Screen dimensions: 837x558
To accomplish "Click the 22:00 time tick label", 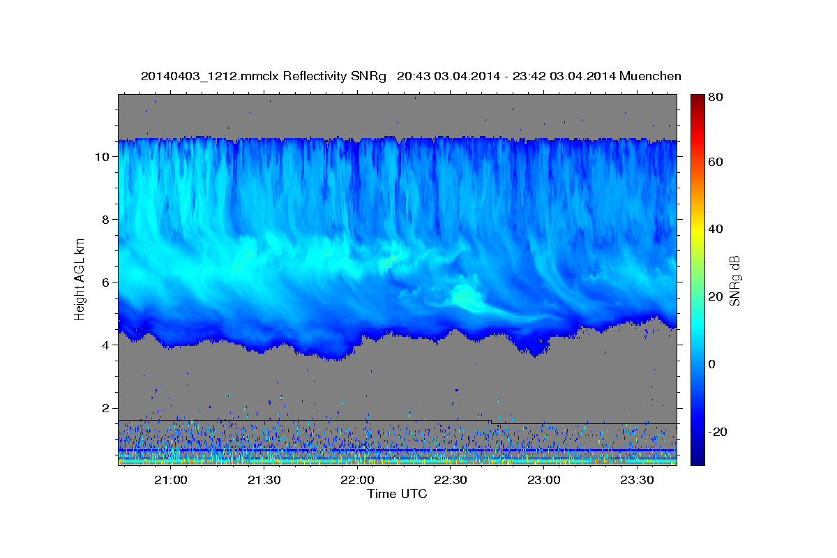I will (x=357, y=481).
